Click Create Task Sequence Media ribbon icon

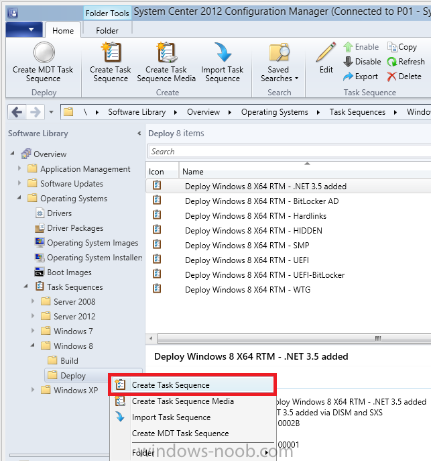(x=166, y=52)
